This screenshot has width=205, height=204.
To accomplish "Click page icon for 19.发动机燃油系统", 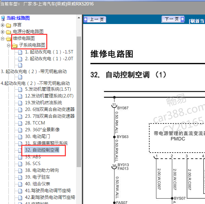I will pos(20,103).
